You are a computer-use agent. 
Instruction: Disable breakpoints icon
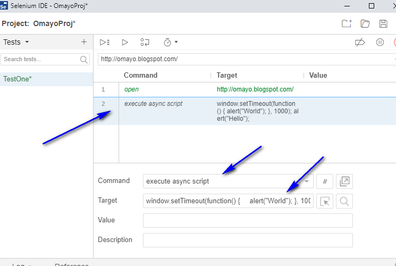click(360, 42)
